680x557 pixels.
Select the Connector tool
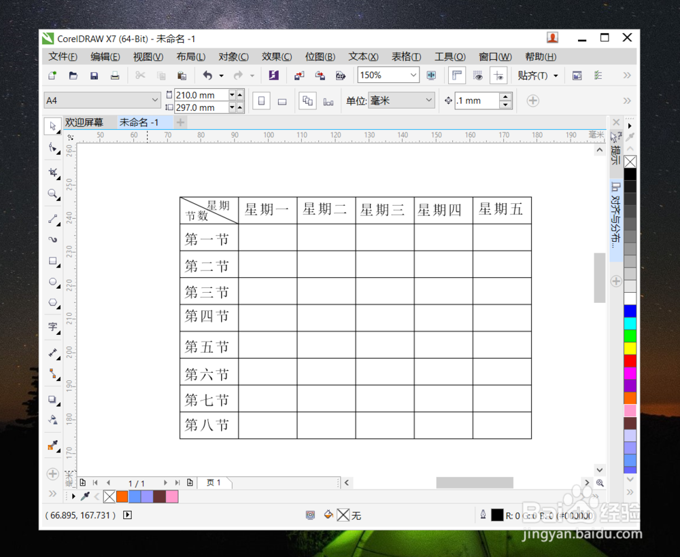pyautogui.click(x=52, y=374)
